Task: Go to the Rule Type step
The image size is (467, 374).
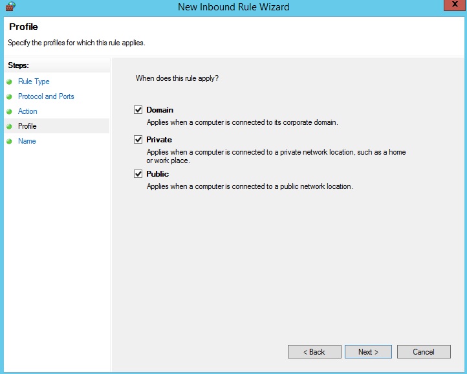Action: click(34, 82)
